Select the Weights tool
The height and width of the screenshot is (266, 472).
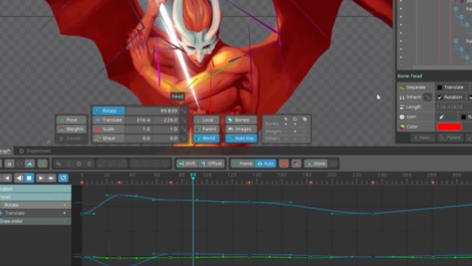pos(71,129)
